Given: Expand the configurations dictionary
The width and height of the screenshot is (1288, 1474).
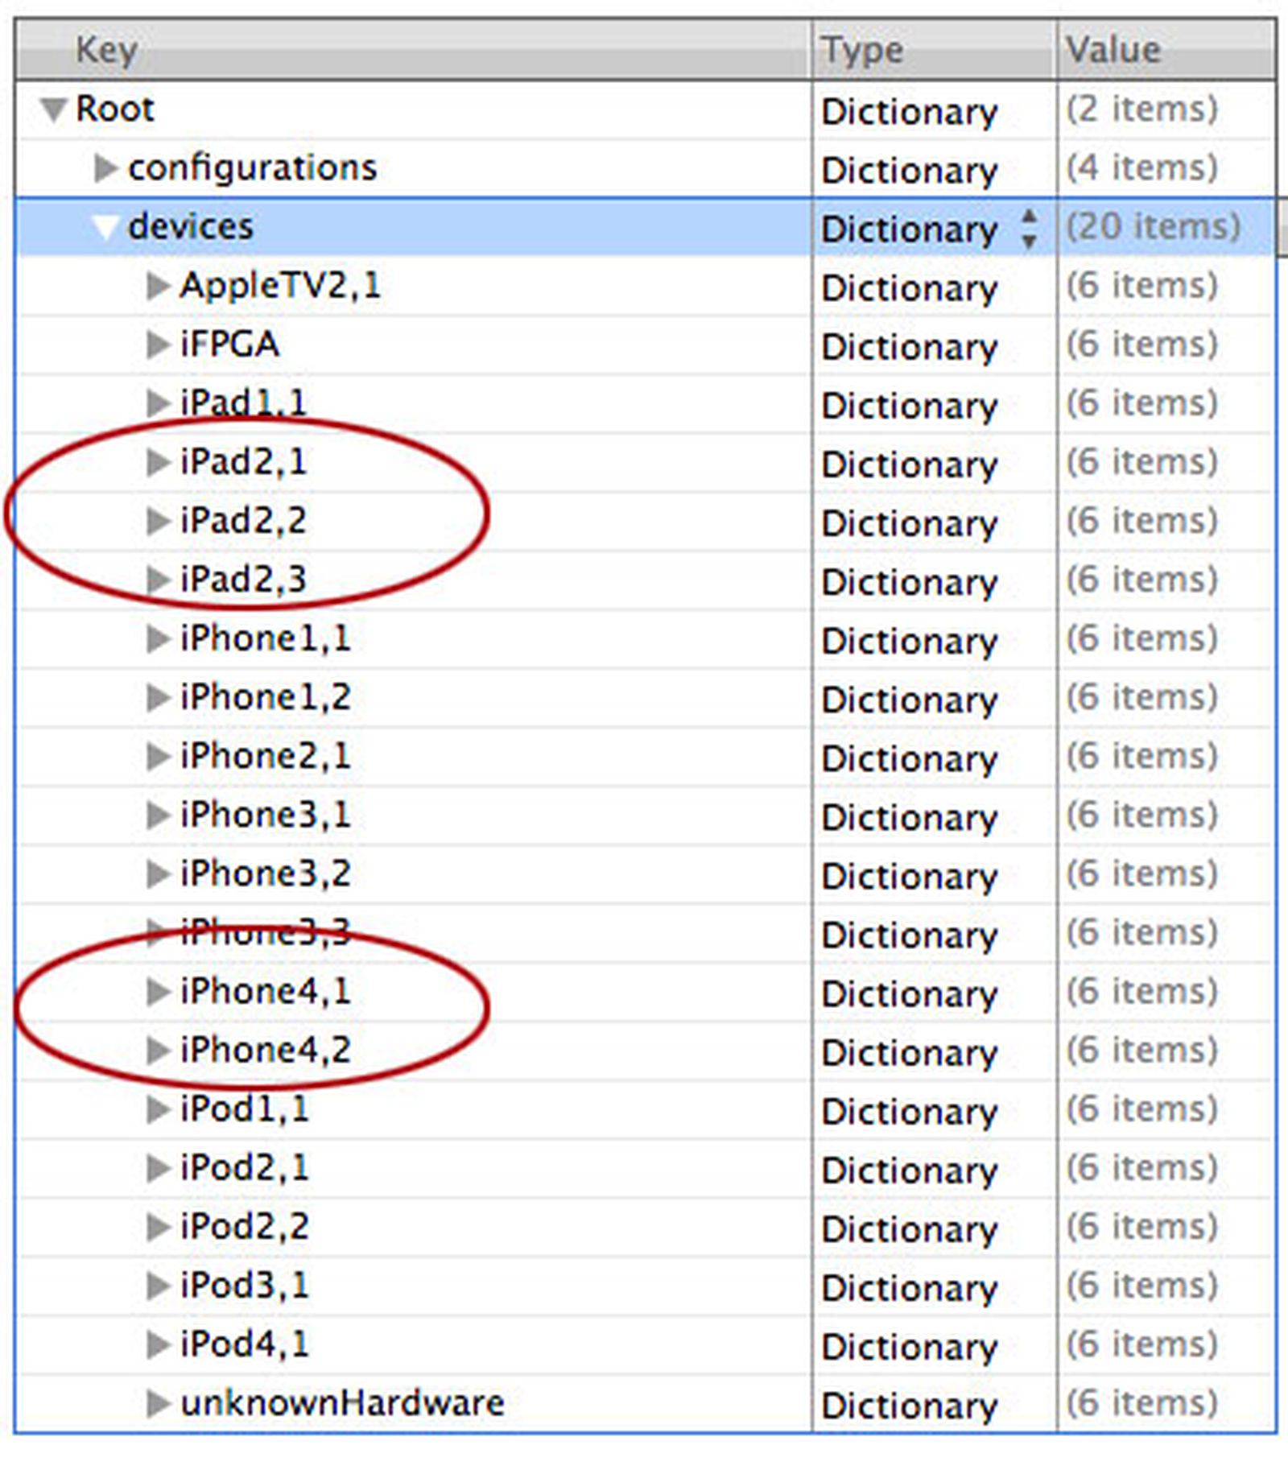Looking at the screenshot, I should coord(105,168).
